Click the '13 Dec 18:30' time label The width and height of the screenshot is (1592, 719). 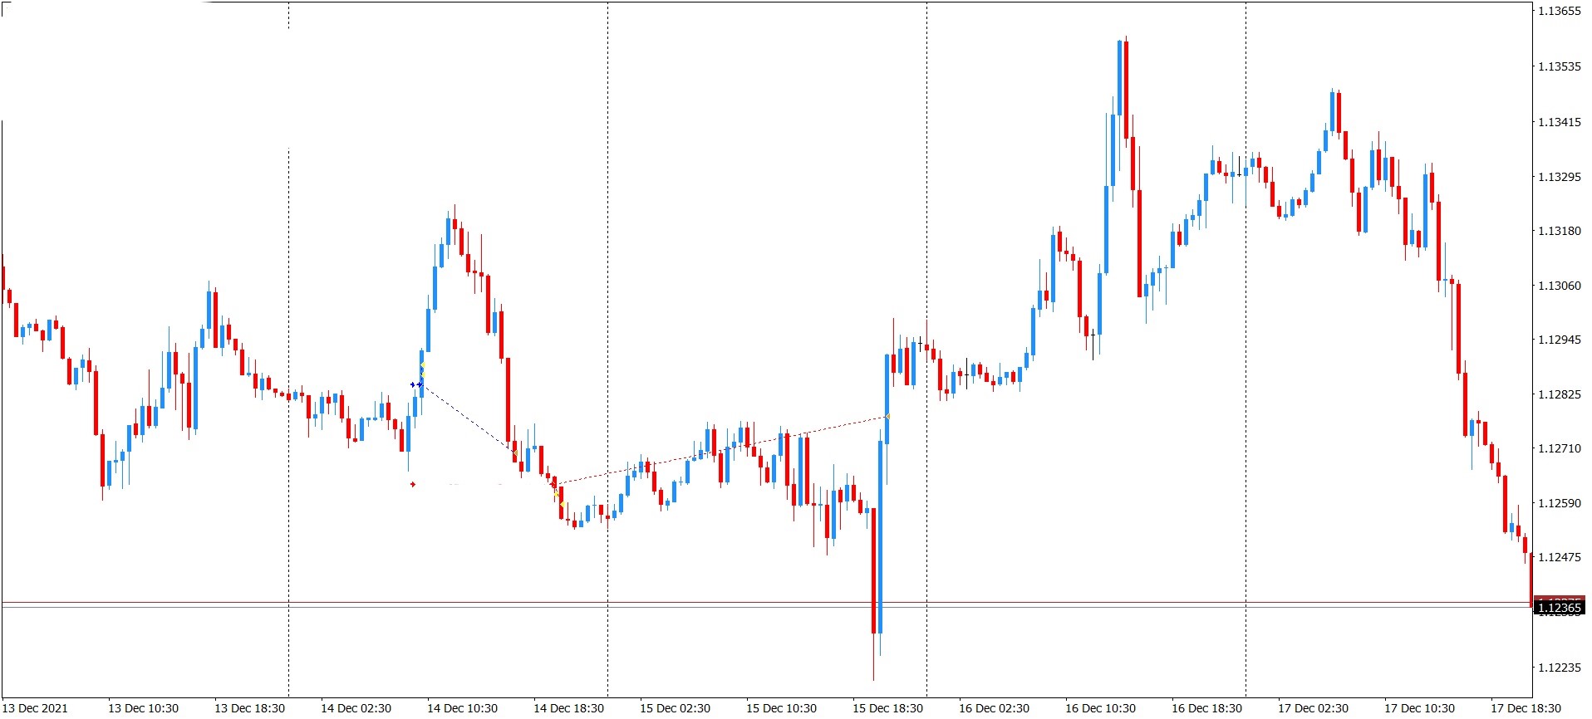coord(249,708)
